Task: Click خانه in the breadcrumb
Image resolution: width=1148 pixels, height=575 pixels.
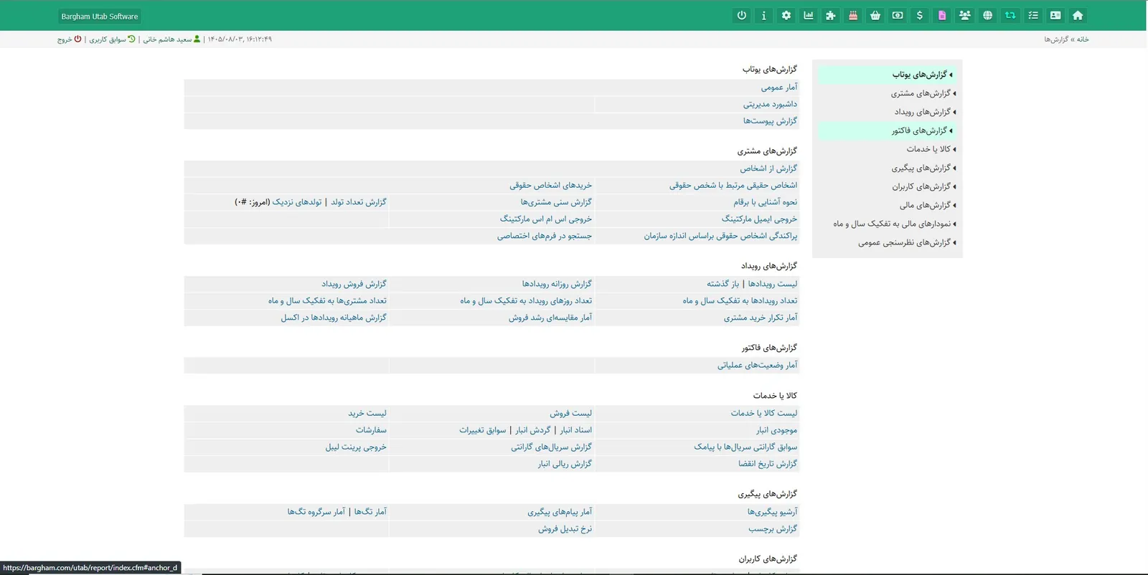Action: [x=1083, y=39]
